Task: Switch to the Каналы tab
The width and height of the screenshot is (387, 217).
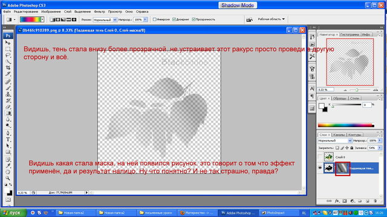Action: click(339, 134)
